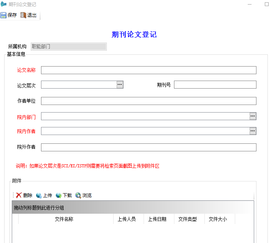Image resolution: width=269 pixels, height=243 pixels.
Task: Maximize the 期刊论文登记 window
Action: click(x=266, y=4)
